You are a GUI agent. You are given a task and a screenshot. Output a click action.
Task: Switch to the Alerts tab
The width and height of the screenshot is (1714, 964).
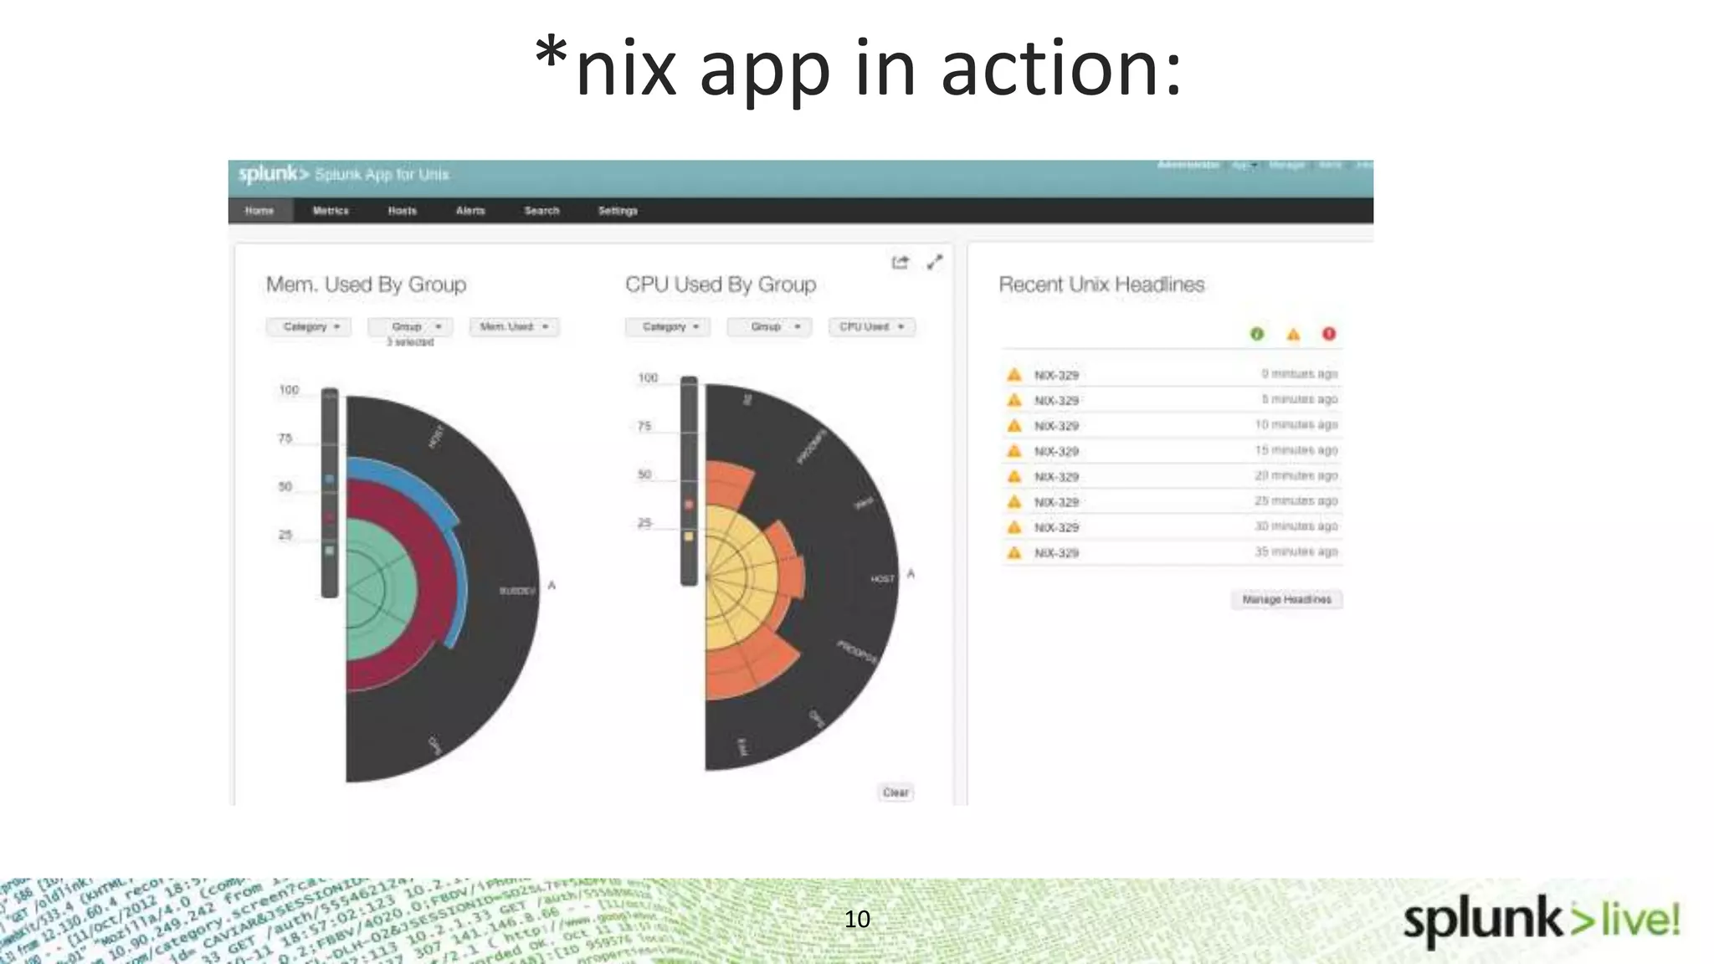[470, 211]
